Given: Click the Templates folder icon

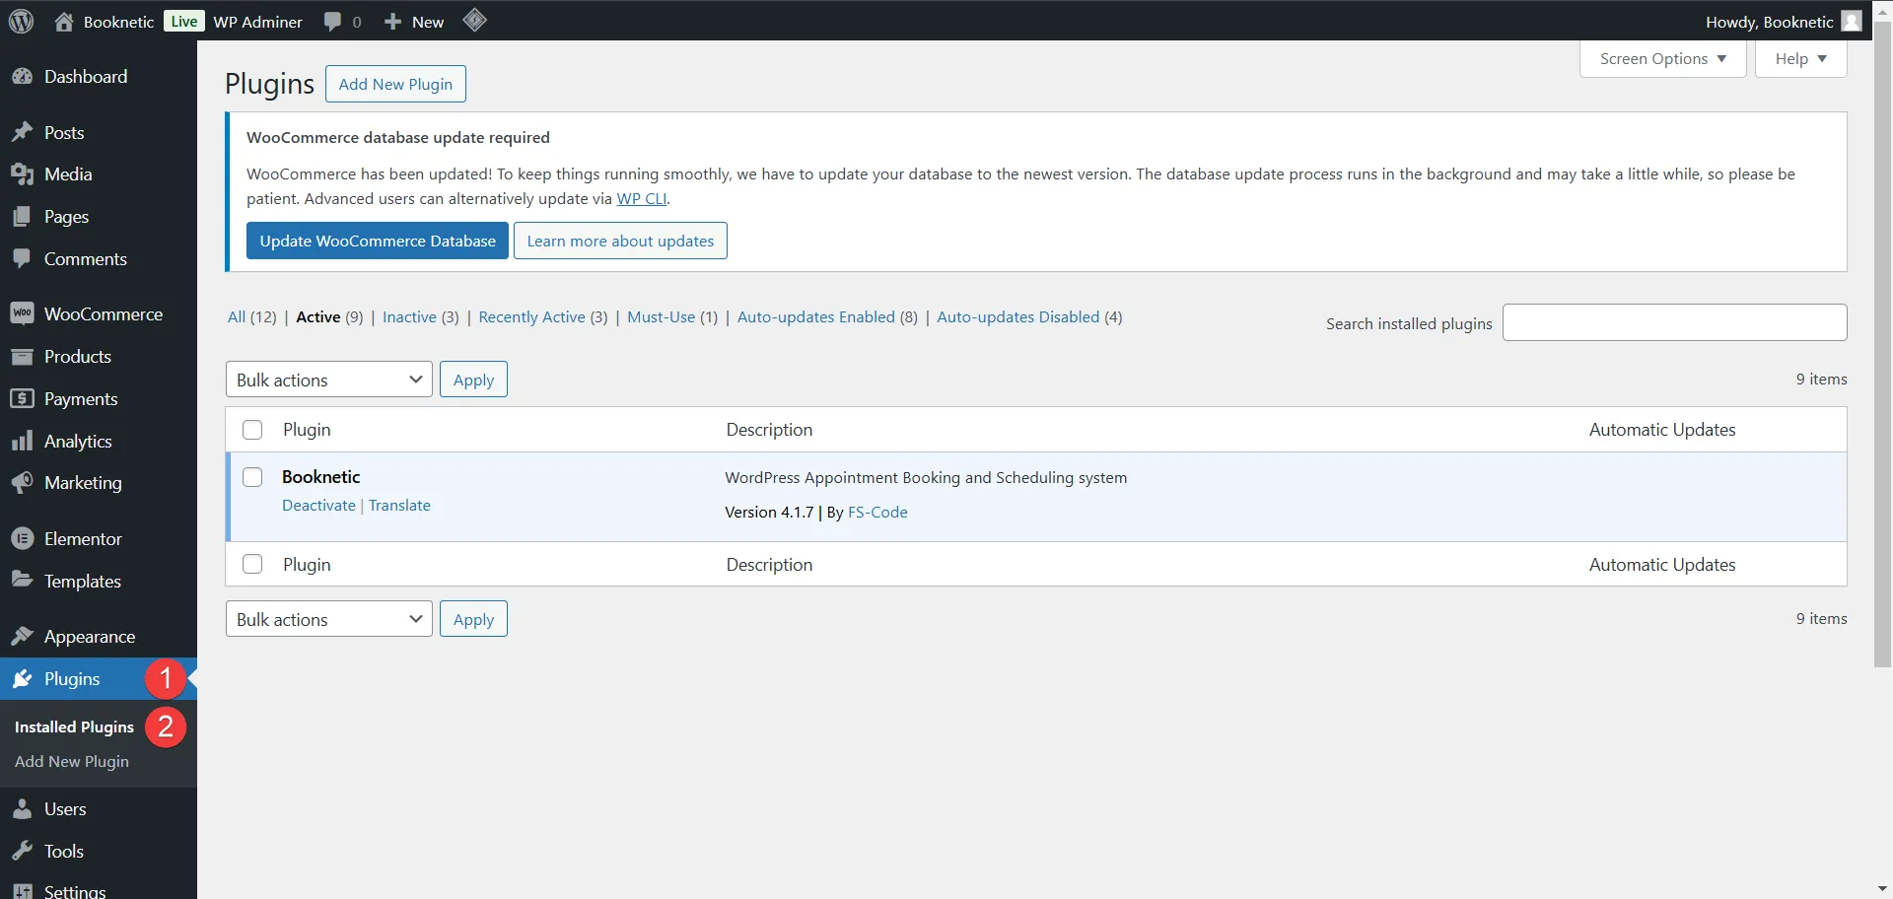Looking at the screenshot, I should tap(22, 581).
